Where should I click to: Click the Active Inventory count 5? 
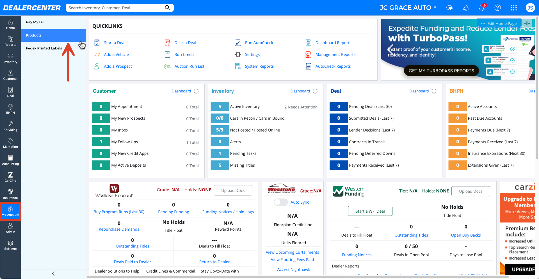220,106
